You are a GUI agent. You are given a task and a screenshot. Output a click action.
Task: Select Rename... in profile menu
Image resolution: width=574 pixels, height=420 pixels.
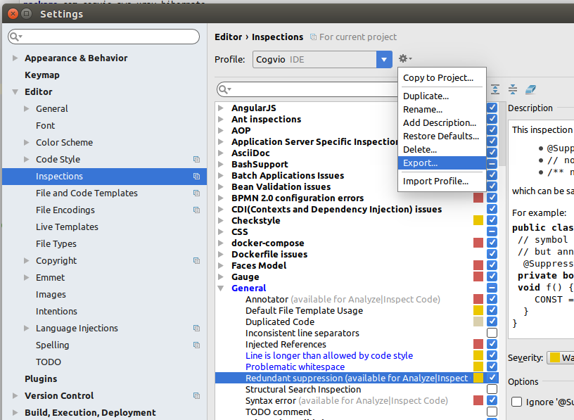click(442, 110)
